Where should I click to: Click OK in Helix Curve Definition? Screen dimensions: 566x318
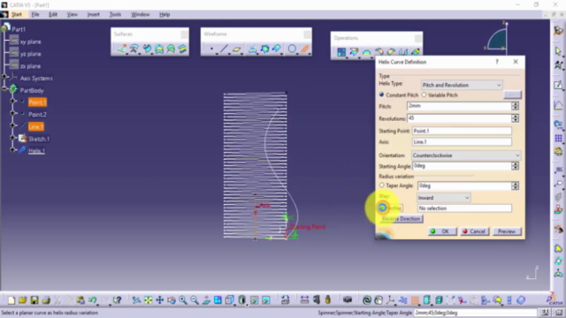442,231
